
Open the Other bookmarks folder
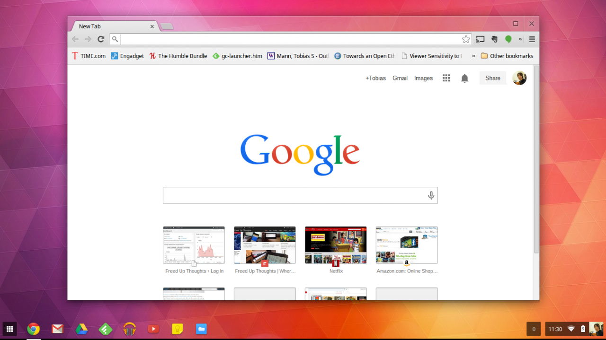[x=507, y=56]
